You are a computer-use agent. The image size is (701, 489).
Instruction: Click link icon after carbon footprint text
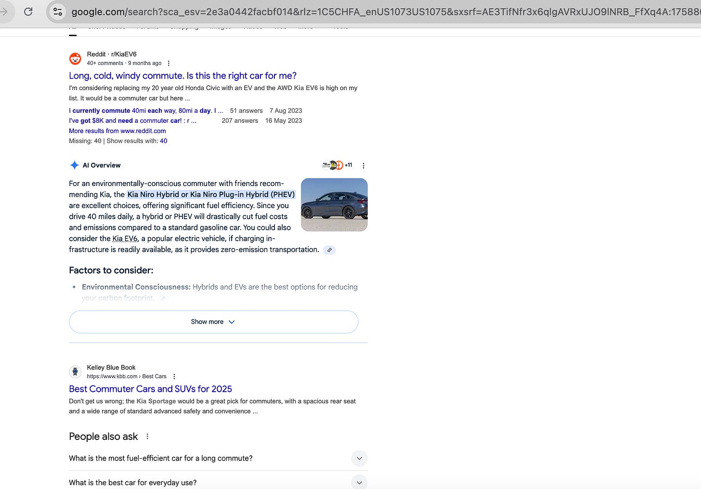163,298
